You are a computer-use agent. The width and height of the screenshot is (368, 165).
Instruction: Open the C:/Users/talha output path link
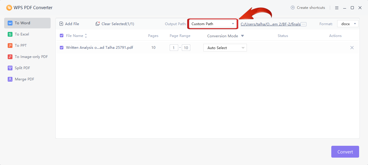pyautogui.click(x=271, y=24)
